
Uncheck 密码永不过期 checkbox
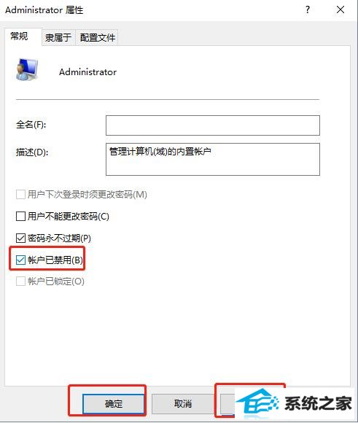coord(20,238)
